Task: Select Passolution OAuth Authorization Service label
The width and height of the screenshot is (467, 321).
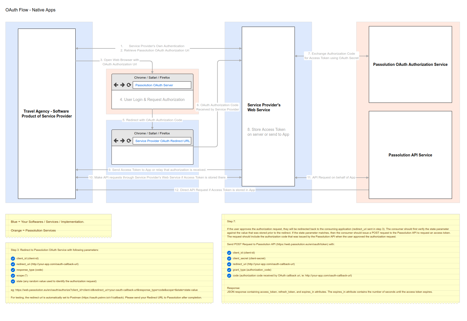Action: 410,64
